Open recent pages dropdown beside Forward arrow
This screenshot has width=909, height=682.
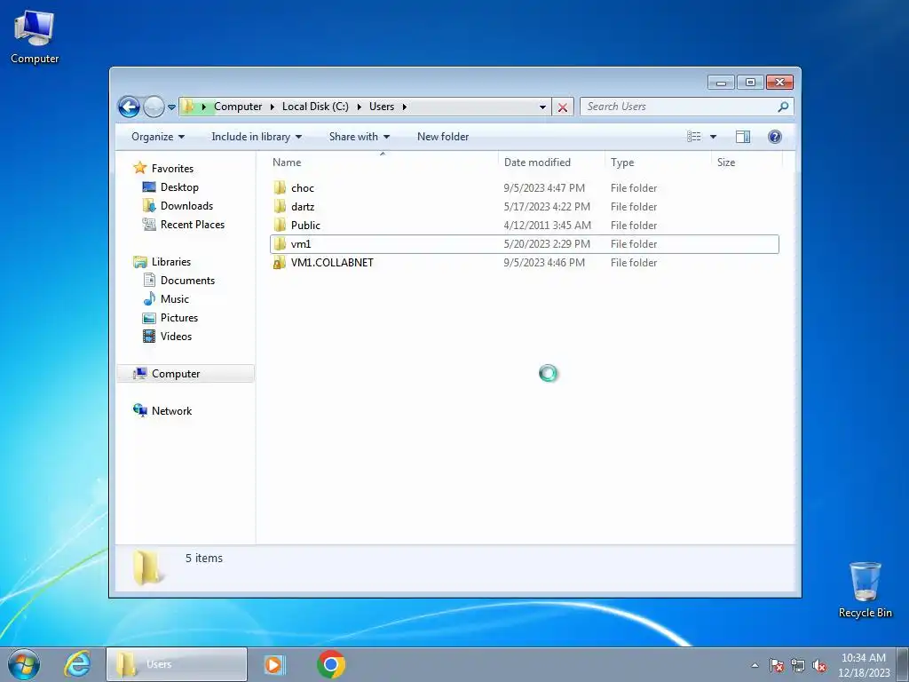tap(171, 107)
